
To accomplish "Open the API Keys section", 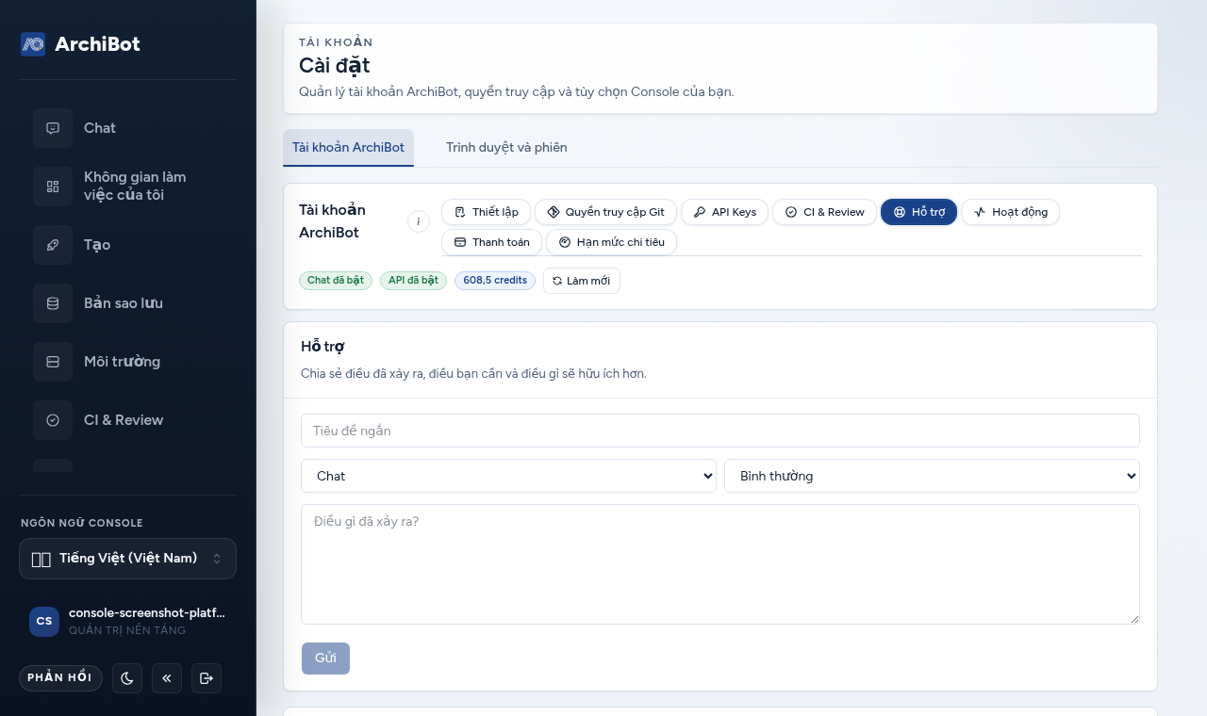I will pyautogui.click(x=724, y=212).
